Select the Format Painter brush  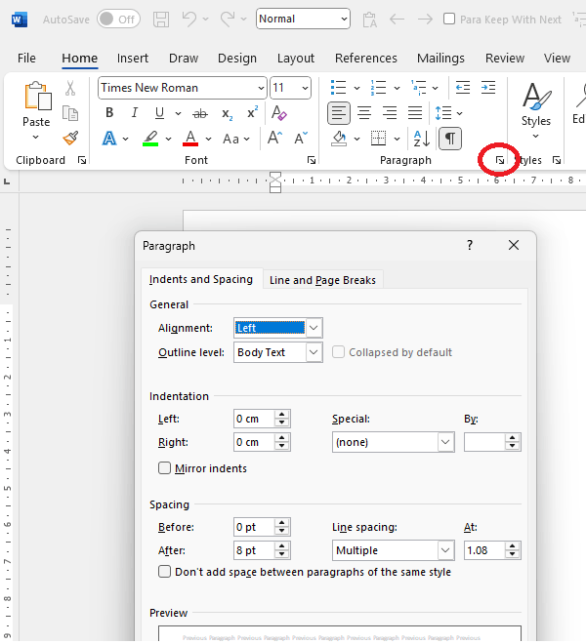[x=70, y=138]
